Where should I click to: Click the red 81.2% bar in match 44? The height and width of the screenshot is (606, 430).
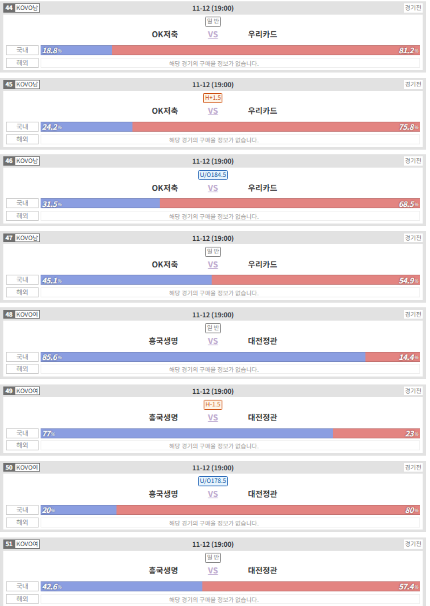(x=266, y=51)
